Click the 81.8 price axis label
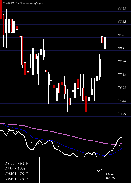Screen dimensions: 131x183 point(121,35)
